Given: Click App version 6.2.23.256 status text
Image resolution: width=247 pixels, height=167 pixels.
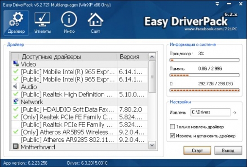Looking at the screenshot, I should coord(25,163).
